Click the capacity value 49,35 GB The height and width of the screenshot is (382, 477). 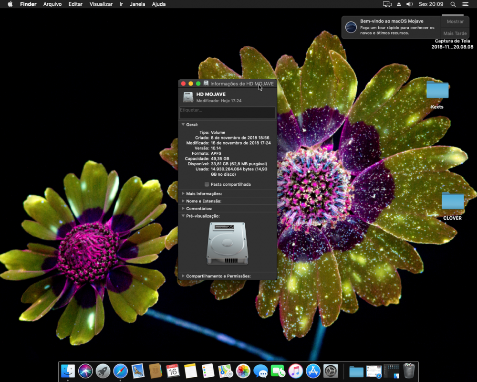pyautogui.click(x=220, y=159)
